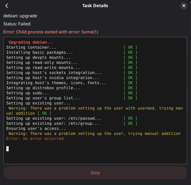This screenshot has width=191, height=185.
Task: Click the 'Setting up user's group list...' line
Action: pyautogui.click(x=43, y=98)
